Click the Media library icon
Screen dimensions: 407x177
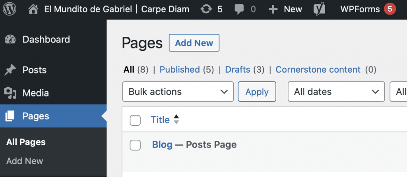coord(10,93)
